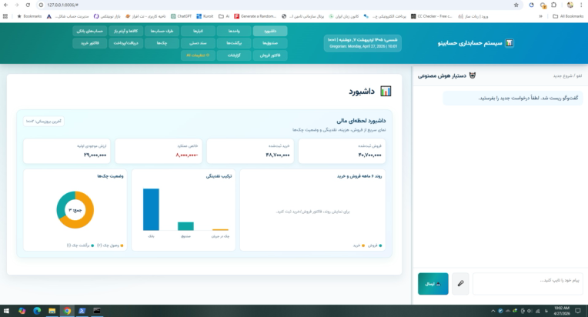Expand hidden bookmarks overflow chevron
Screen dimensions: 588x317
click(x=540, y=16)
